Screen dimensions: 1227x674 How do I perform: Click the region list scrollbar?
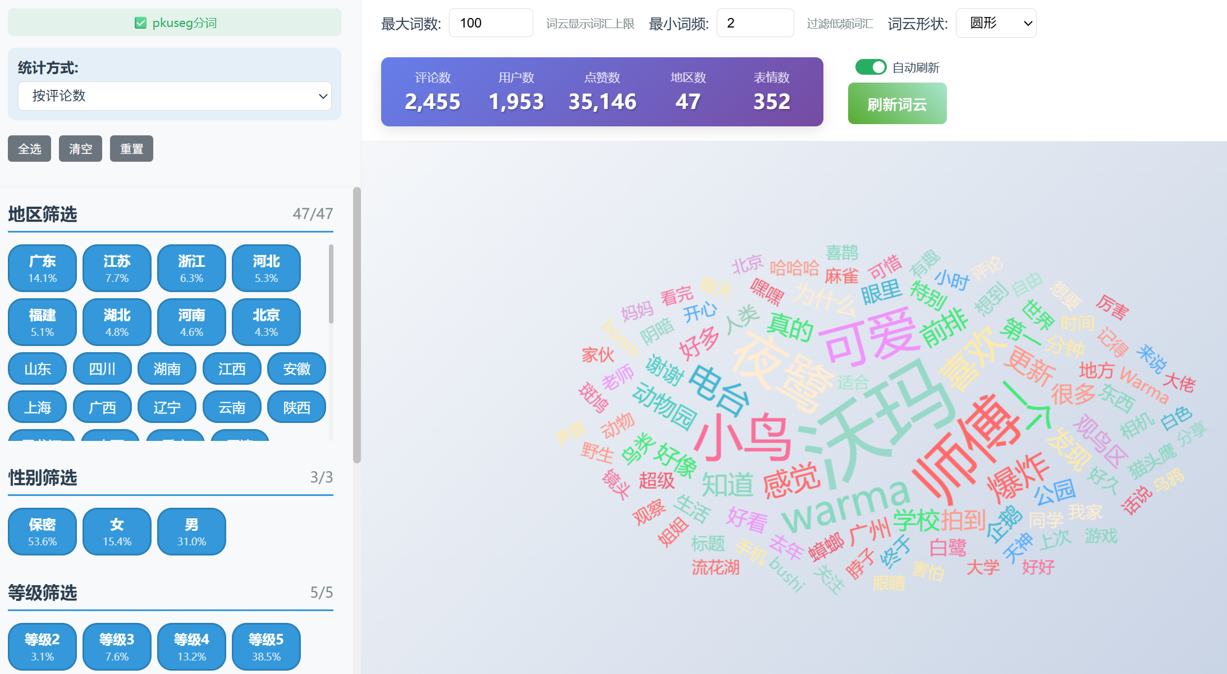tap(331, 284)
